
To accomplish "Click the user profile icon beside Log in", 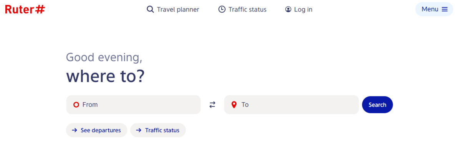I will (x=288, y=9).
